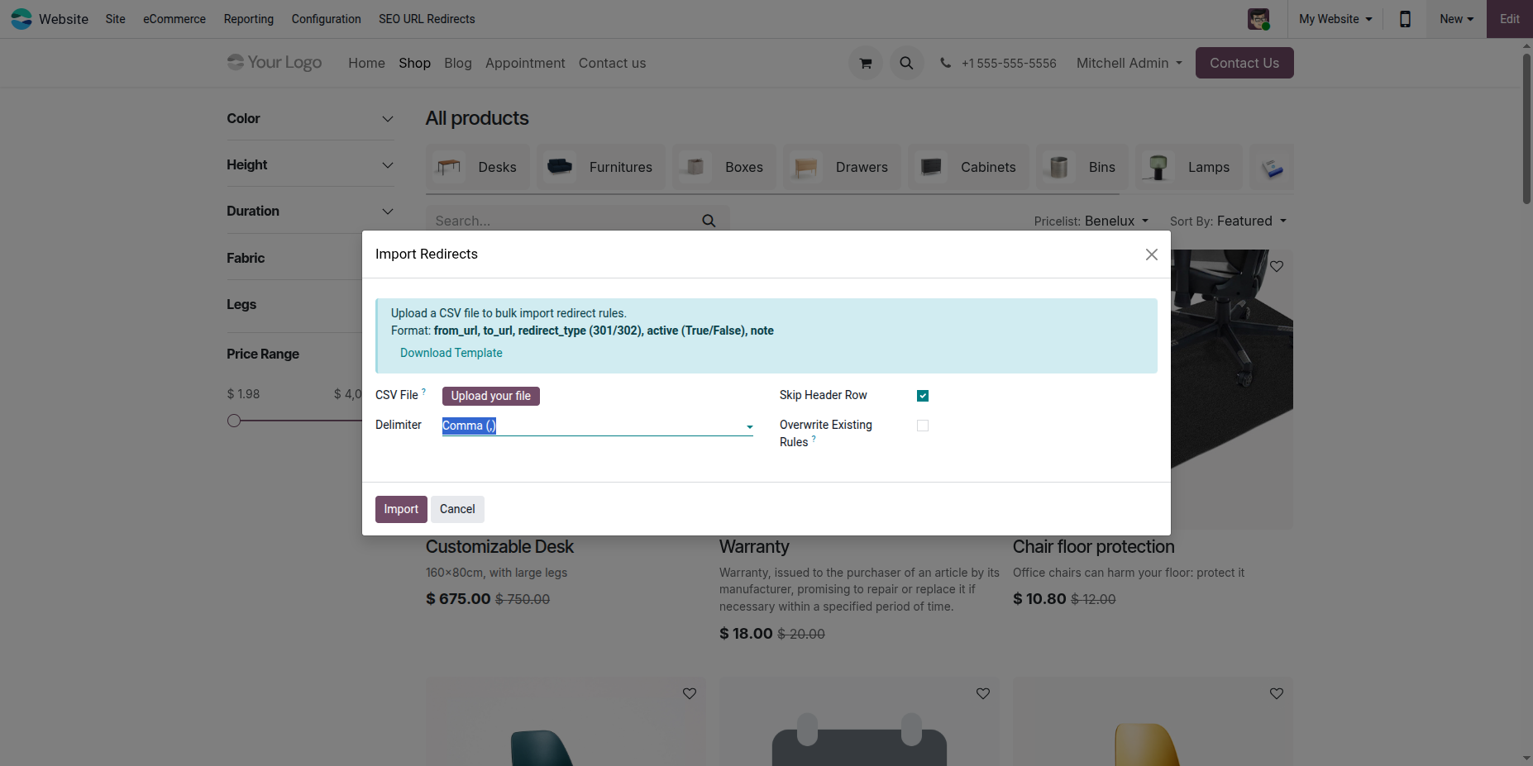Open the Configuration menu
This screenshot has width=1533, height=766.
click(326, 19)
